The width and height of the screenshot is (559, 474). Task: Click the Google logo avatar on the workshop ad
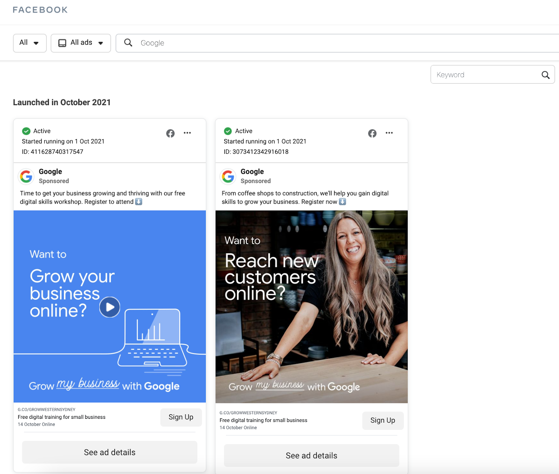pyautogui.click(x=26, y=176)
